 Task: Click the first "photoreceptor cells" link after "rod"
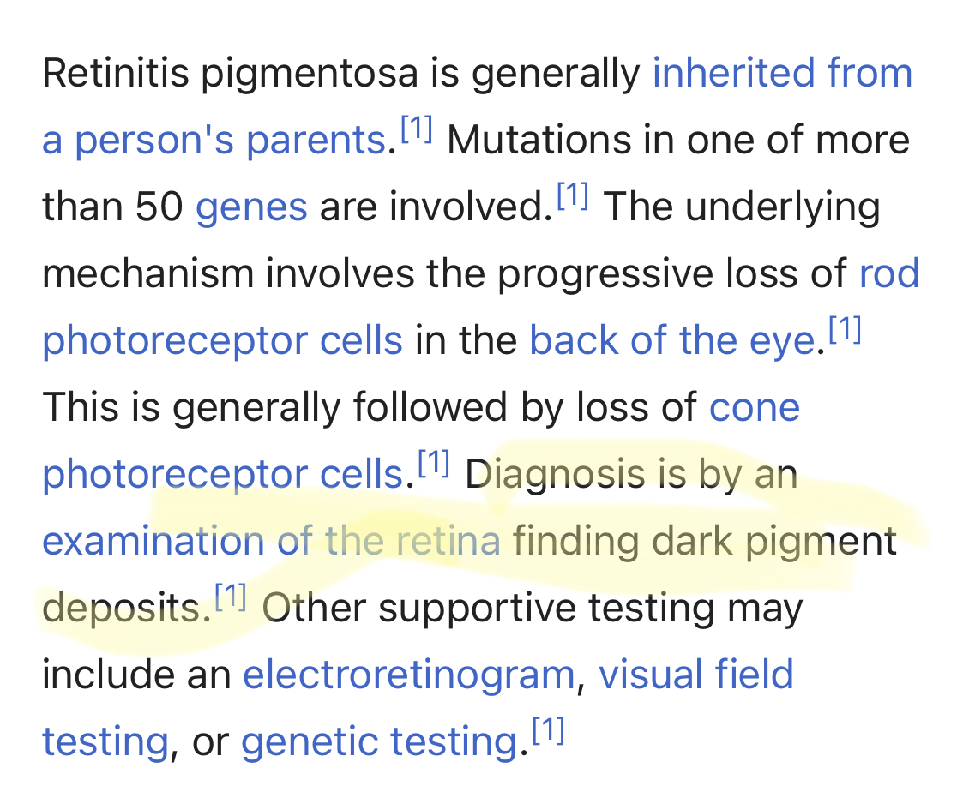click(x=222, y=340)
